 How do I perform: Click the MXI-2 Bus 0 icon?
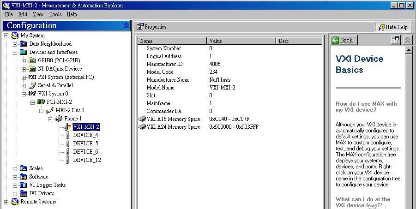(49, 110)
